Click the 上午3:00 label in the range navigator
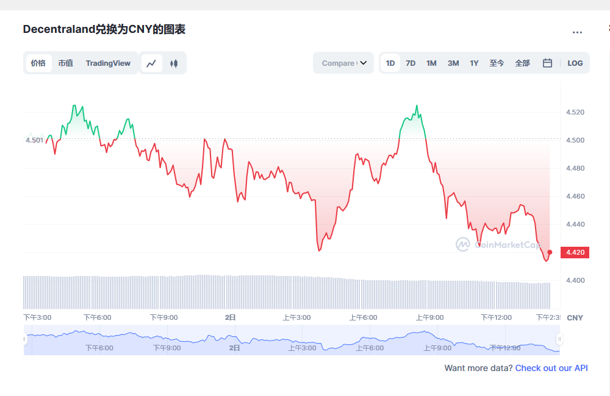 coord(302,348)
